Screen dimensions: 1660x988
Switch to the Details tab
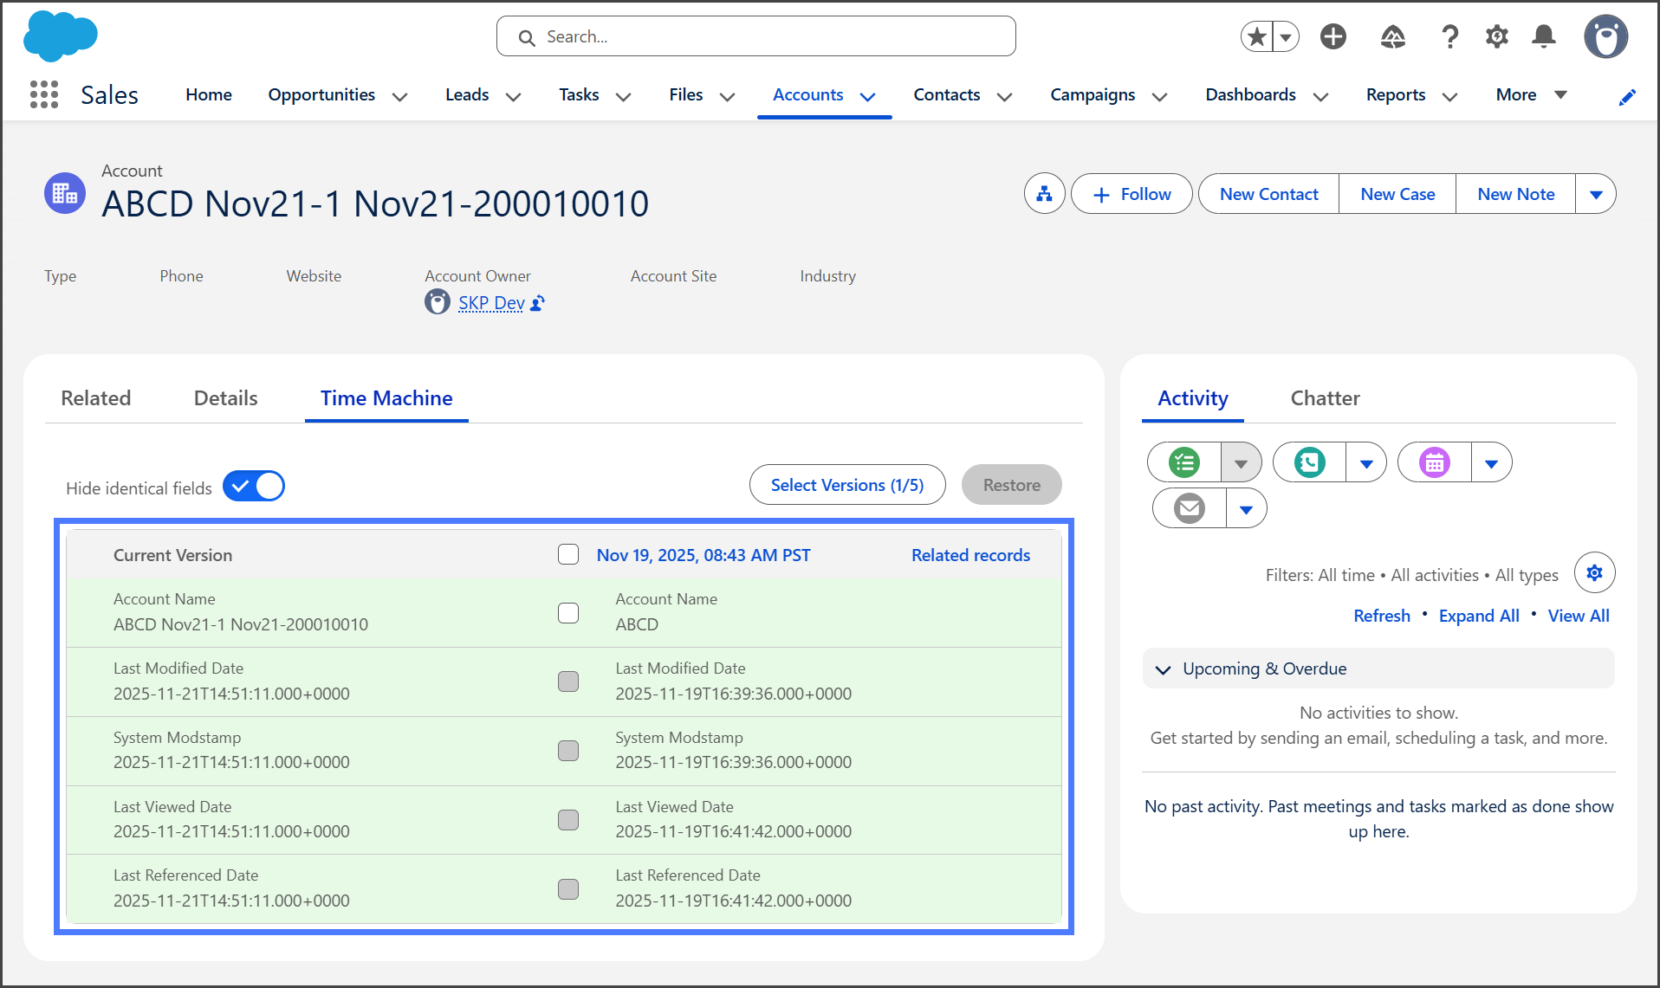[225, 398]
